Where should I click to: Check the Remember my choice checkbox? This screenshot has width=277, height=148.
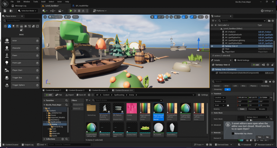click(x=233, y=133)
